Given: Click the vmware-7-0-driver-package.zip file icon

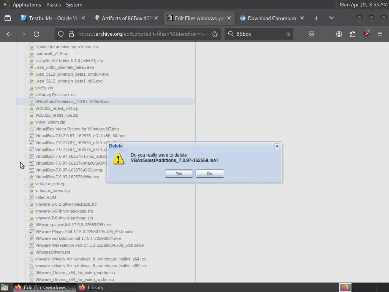Looking at the screenshot, I should (x=31, y=218).
